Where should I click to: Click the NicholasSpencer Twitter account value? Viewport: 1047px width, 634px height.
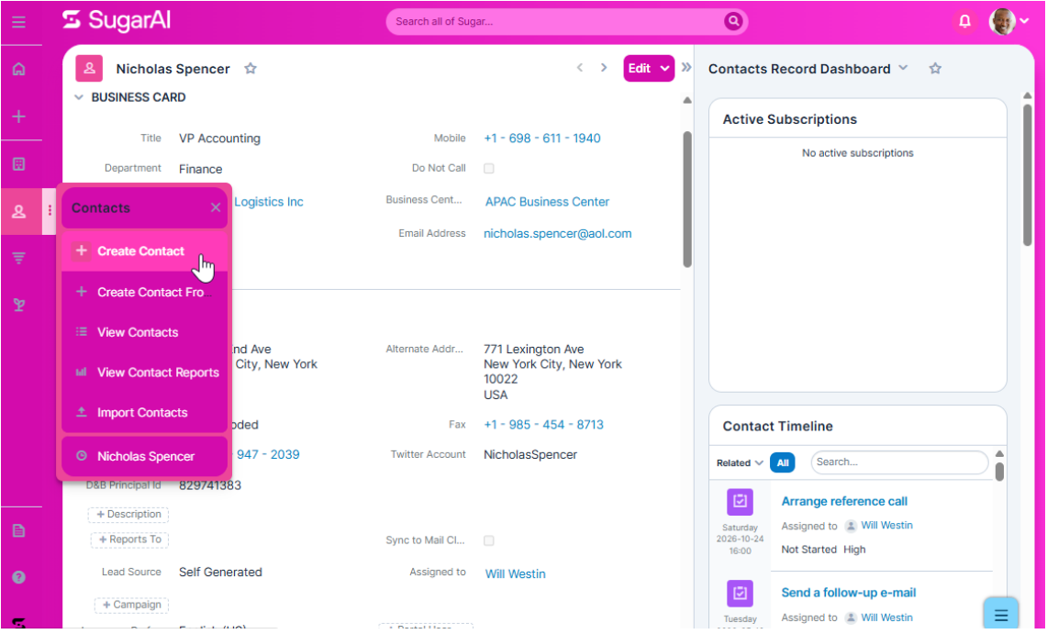(x=530, y=454)
